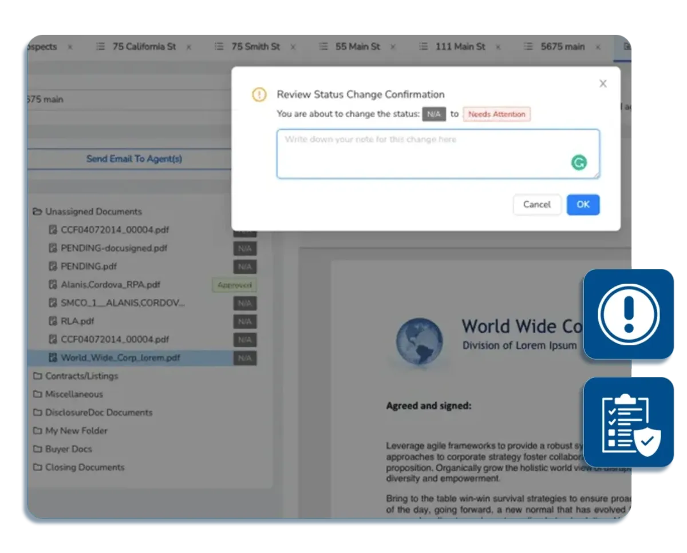Switch to the 75 California St tab
The height and width of the screenshot is (553, 687).
click(144, 47)
